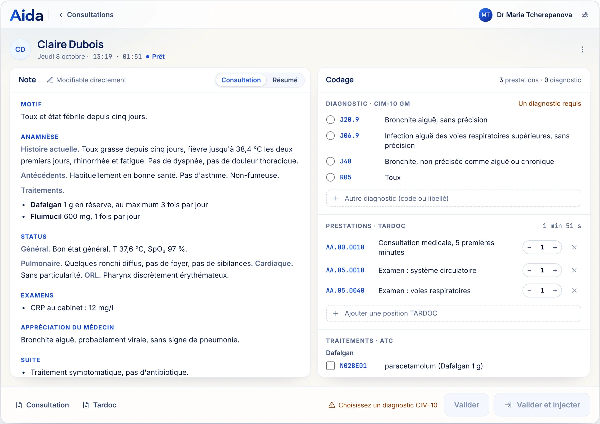This screenshot has height=424, width=600.
Task: Click the 3 prestations counter
Action: pyautogui.click(x=519, y=80)
